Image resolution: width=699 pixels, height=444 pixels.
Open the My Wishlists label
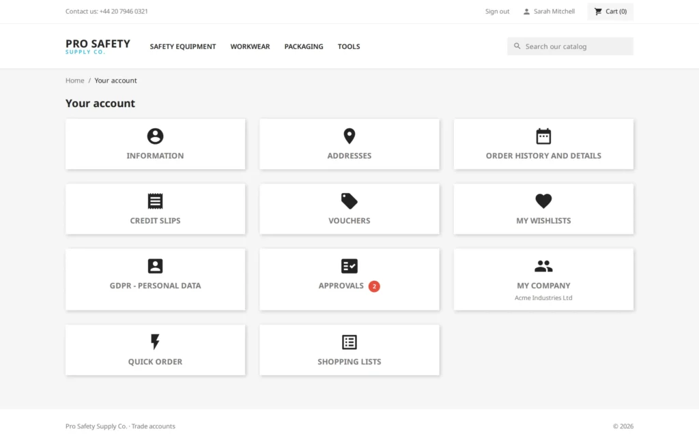pos(543,221)
